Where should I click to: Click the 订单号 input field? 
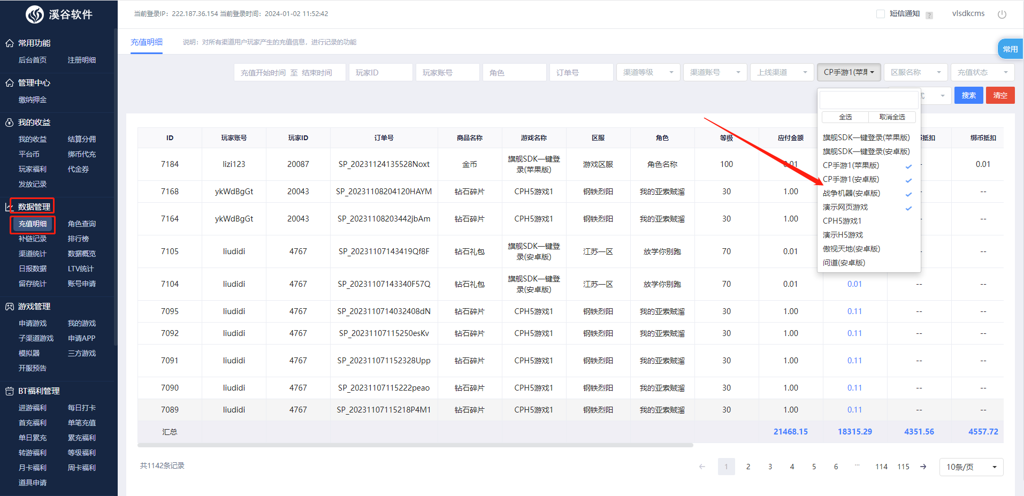582,72
